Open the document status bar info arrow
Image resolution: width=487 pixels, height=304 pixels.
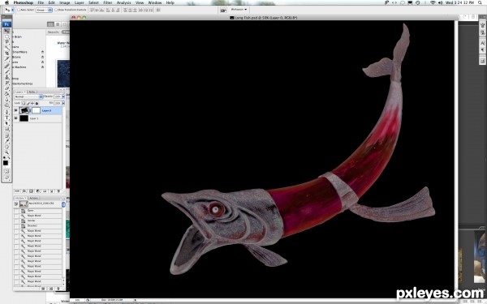[135, 300]
